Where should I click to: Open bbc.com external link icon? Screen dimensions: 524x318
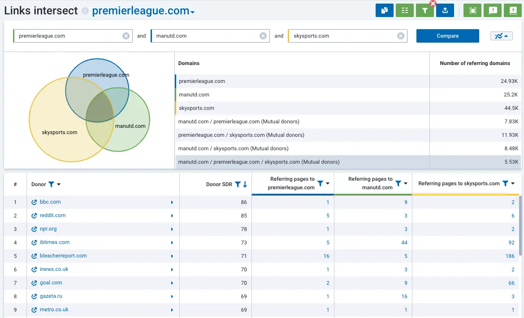tap(34, 202)
